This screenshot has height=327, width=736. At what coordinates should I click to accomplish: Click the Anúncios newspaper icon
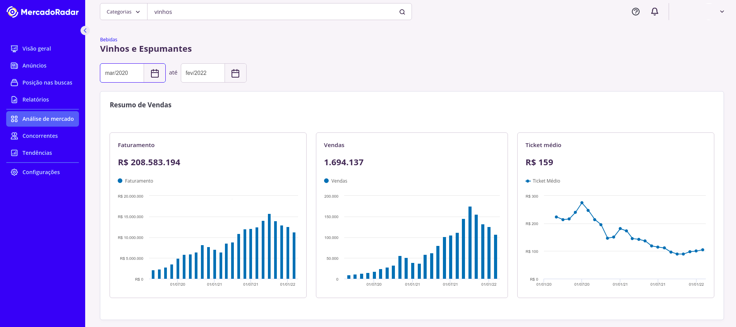point(14,66)
